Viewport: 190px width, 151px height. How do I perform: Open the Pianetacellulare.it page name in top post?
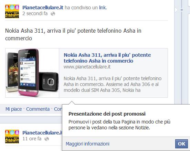pos(43,8)
